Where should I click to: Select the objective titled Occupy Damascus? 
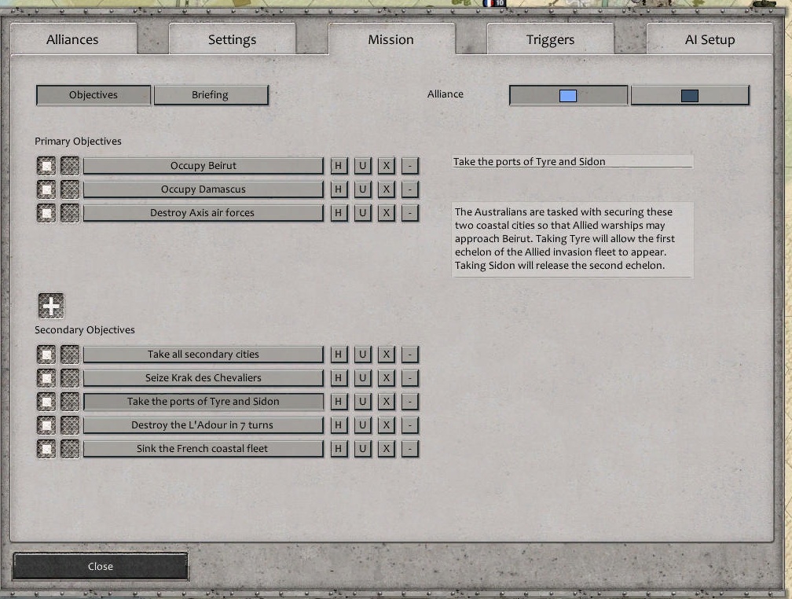[x=203, y=189]
